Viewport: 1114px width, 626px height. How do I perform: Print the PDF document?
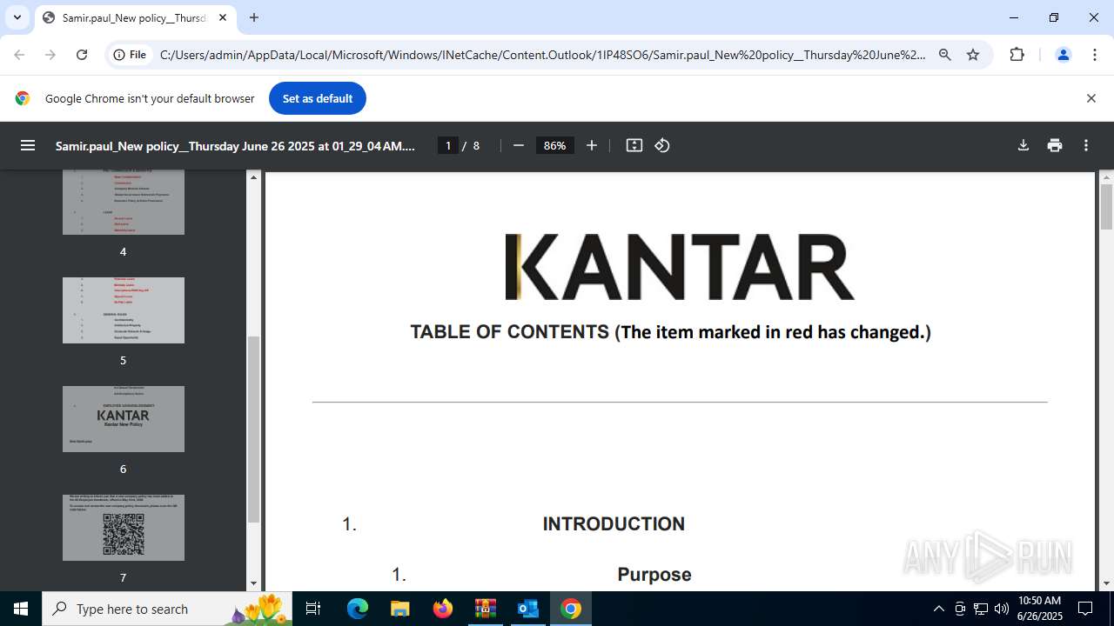click(1055, 145)
